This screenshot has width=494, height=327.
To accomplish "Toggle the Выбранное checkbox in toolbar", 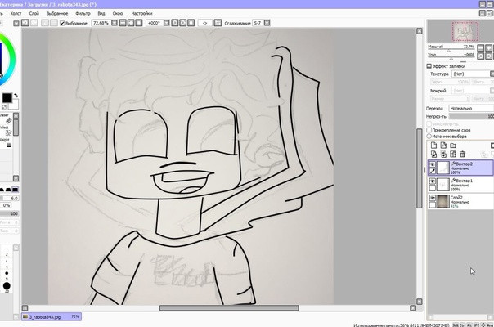I will coord(63,24).
